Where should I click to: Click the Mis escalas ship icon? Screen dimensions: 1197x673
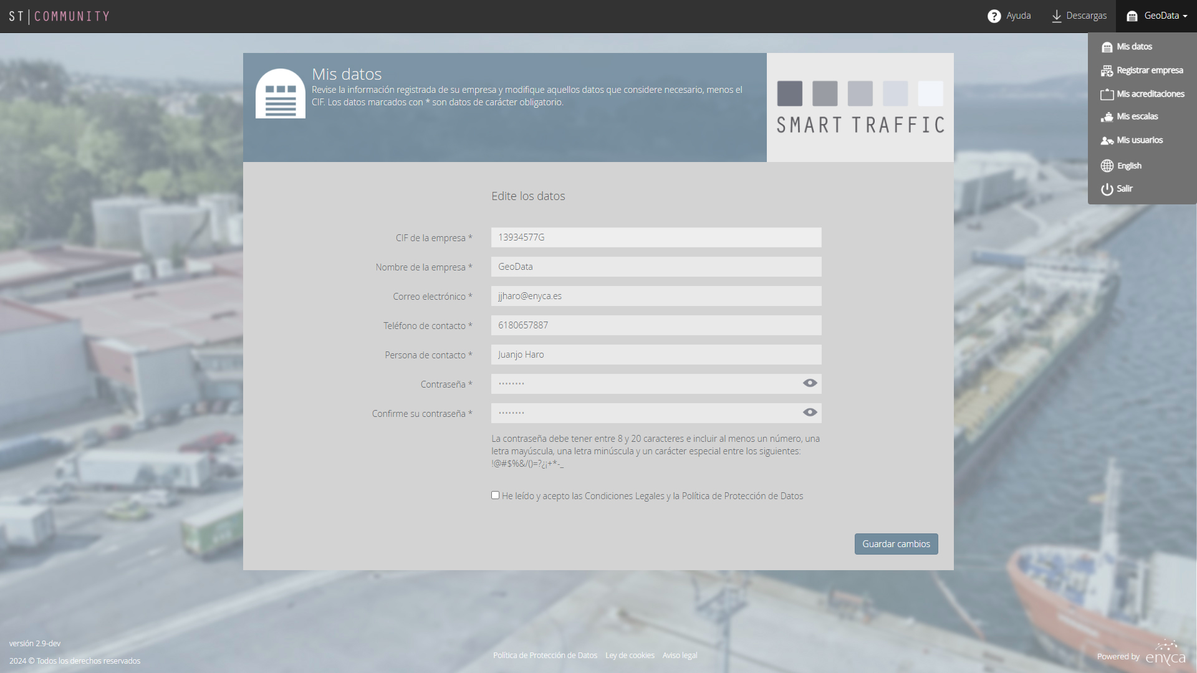(1107, 117)
